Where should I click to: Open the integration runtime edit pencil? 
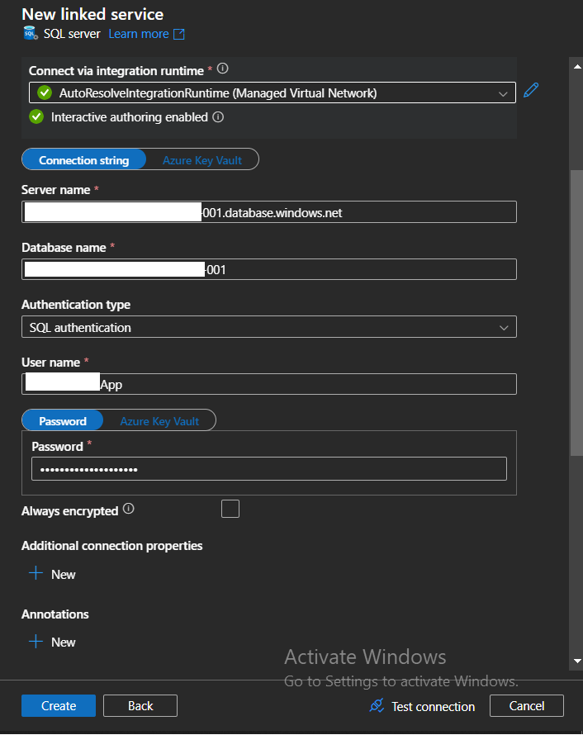[x=530, y=91]
